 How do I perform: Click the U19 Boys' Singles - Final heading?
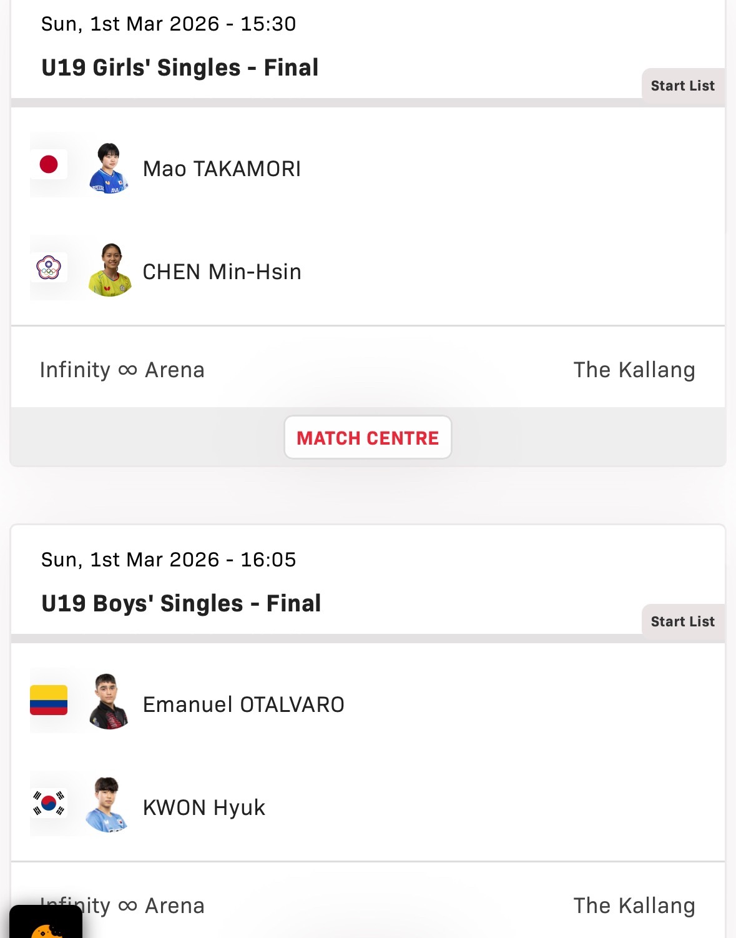[181, 603]
